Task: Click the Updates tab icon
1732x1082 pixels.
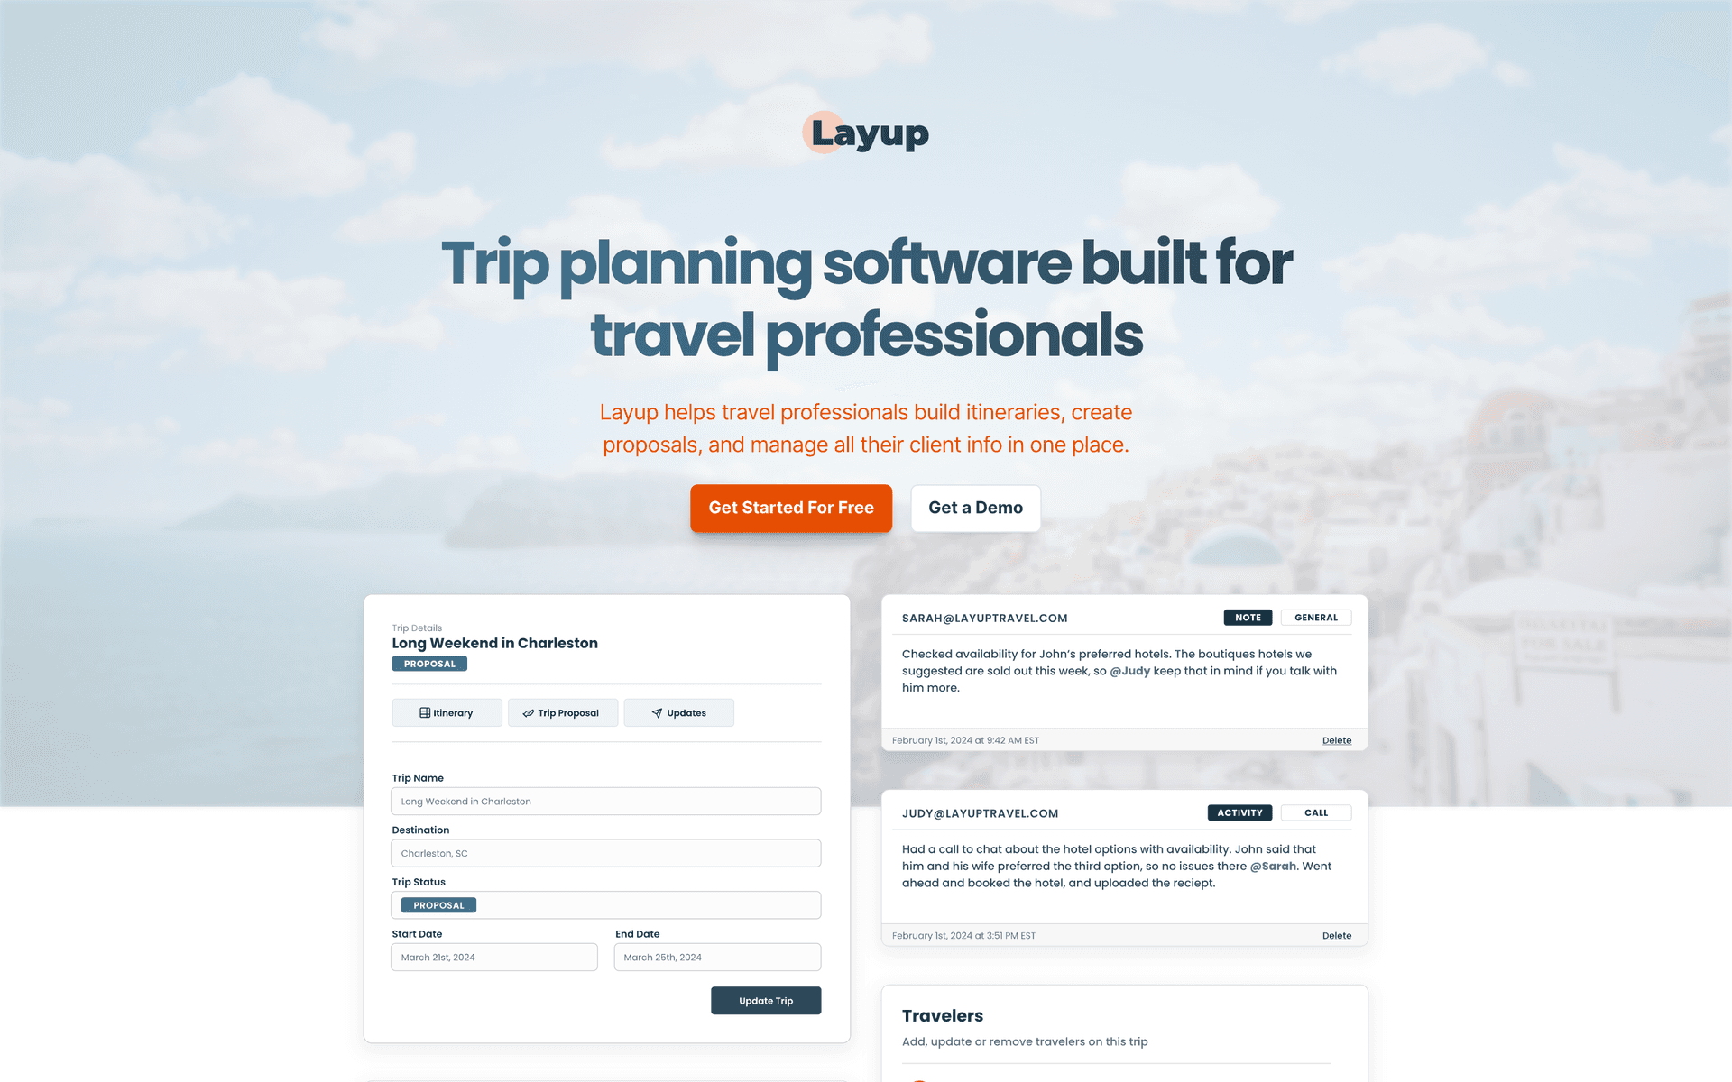Action: coord(657,713)
